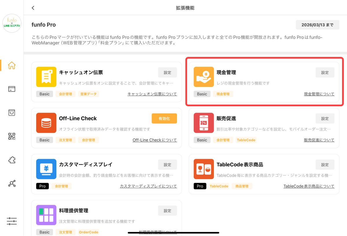The image size is (347, 236).
Task: Follow the 販売促進について link
Action: (x=319, y=140)
